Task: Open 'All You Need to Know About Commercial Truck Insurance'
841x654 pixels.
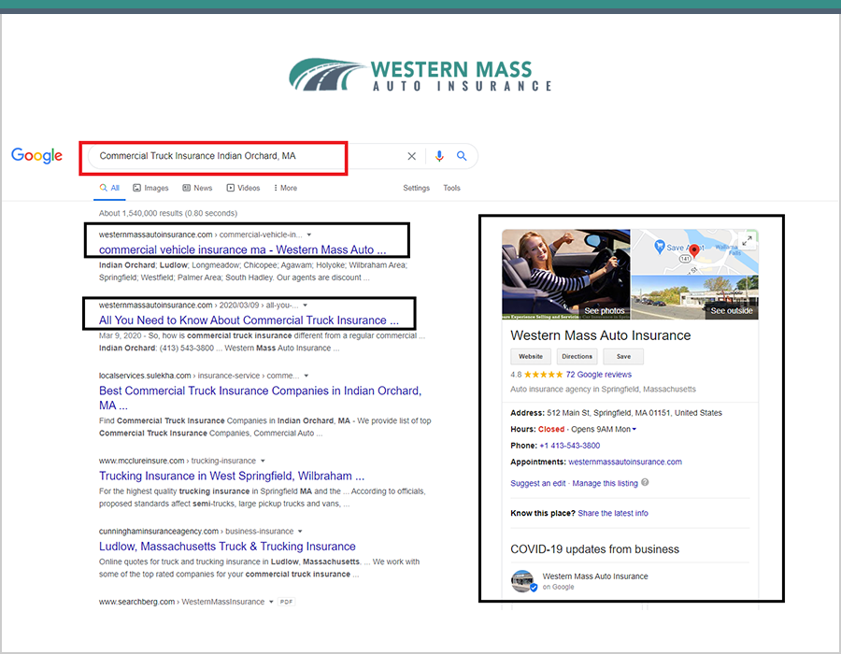Action: pos(249,320)
